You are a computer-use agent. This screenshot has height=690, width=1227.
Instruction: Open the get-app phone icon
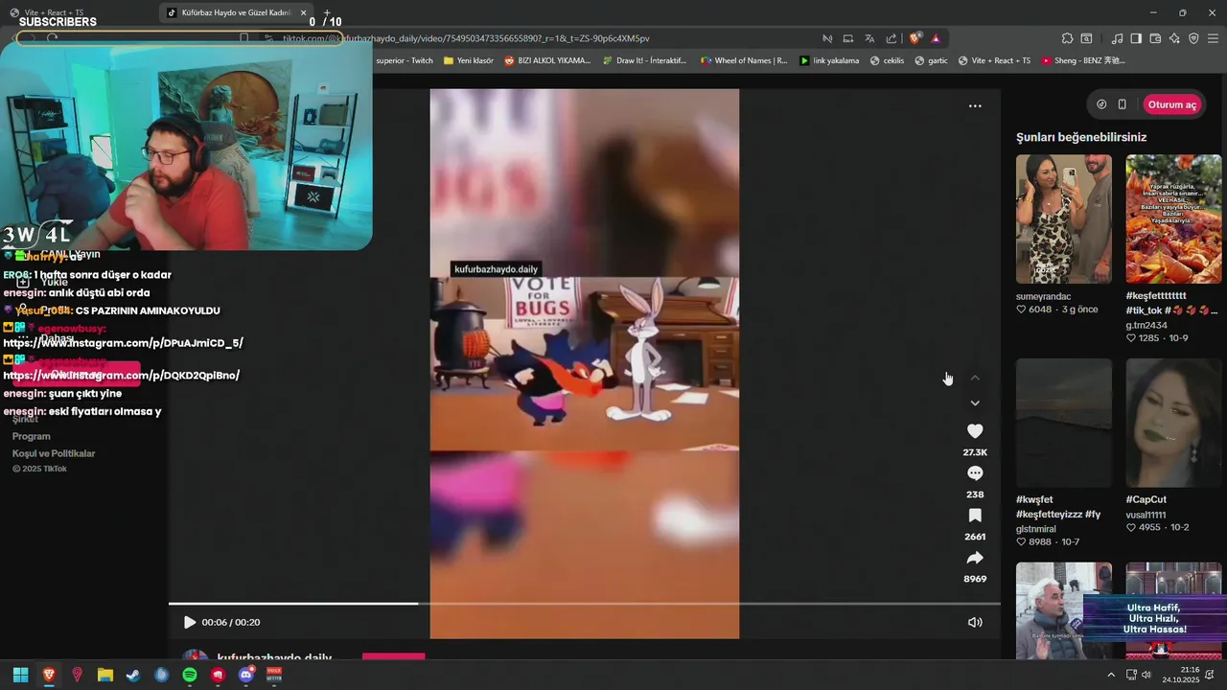tap(1123, 104)
